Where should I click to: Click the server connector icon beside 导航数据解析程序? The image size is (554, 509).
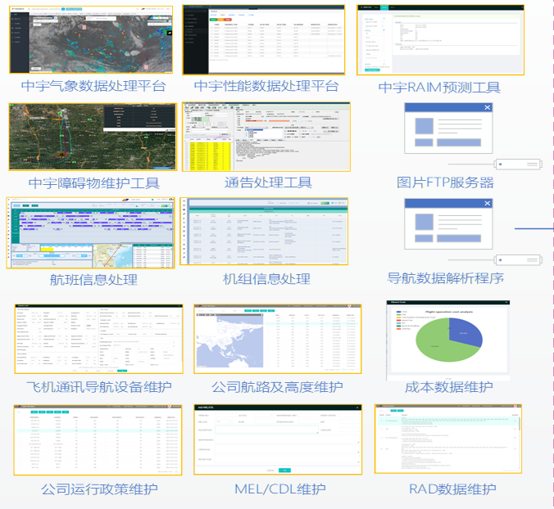[518, 259]
